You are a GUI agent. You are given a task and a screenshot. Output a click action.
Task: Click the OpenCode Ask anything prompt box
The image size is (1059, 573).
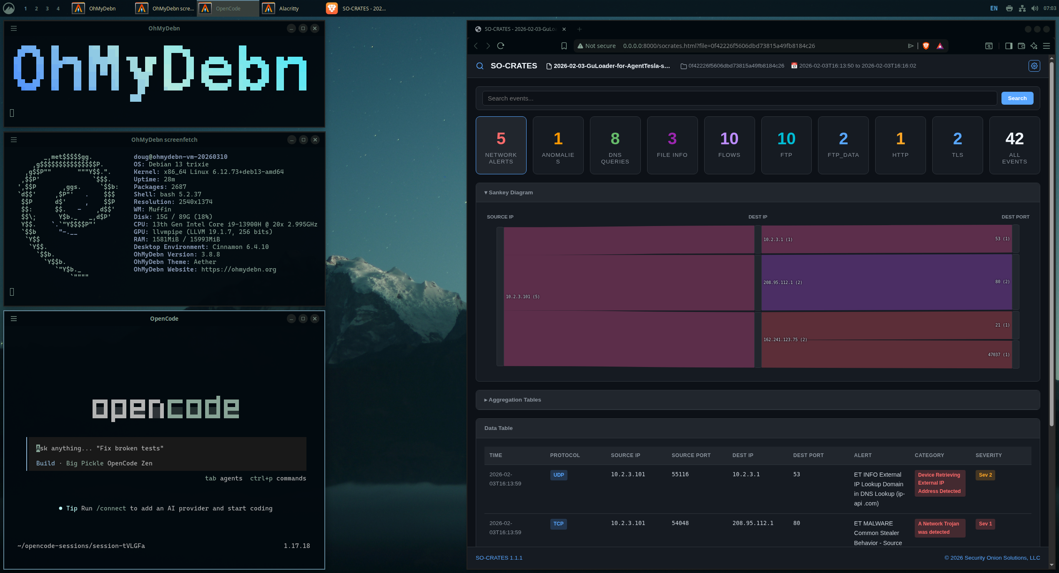[167, 454]
